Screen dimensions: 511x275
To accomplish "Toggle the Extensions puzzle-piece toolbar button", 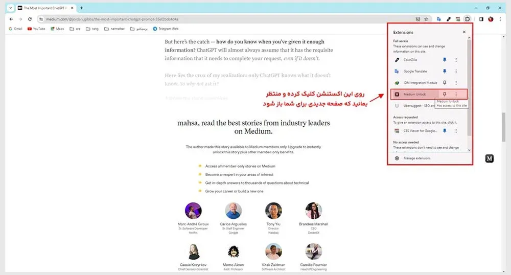I will 468,19.
